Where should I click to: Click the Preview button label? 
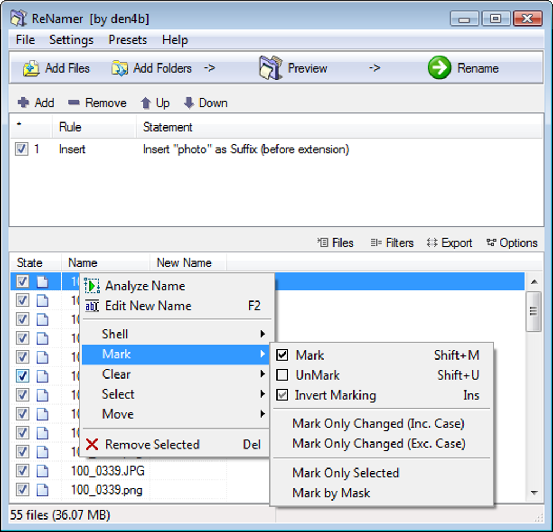pyautogui.click(x=307, y=68)
